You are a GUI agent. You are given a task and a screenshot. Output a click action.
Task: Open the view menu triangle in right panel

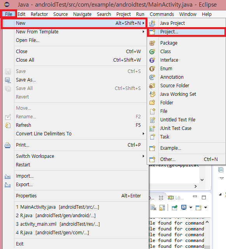click(x=222, y=178)
